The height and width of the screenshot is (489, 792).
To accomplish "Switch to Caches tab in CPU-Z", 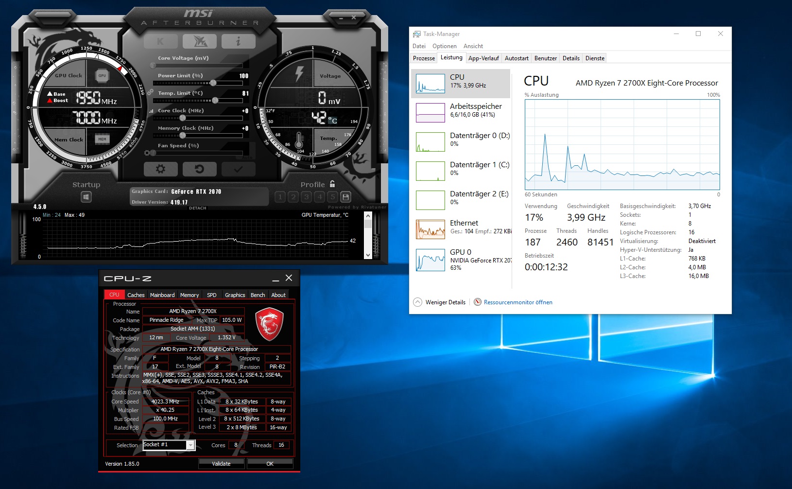I will 136,295.
